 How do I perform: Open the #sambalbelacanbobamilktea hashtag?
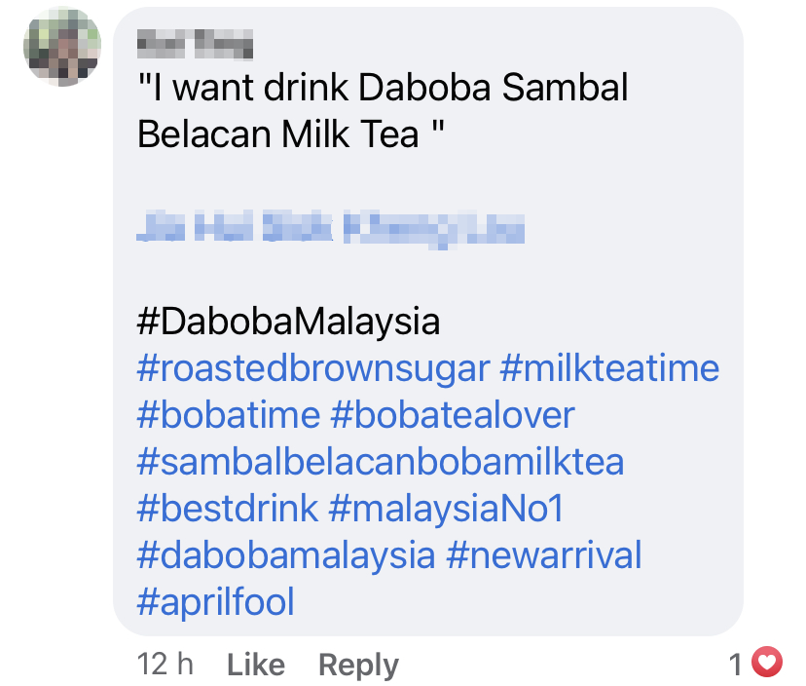click(381, 462)
